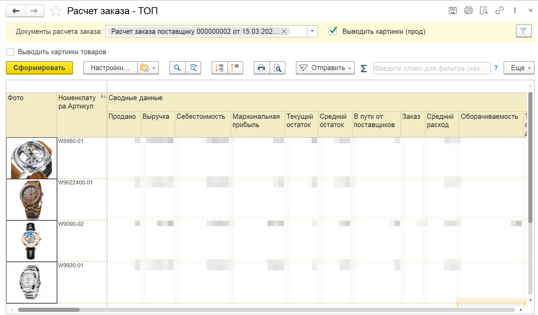Open print preview from the toolbar

(x=278, y=68)
